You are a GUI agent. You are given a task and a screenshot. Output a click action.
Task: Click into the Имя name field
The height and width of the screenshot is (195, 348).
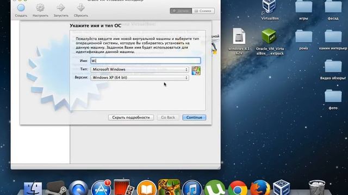pyautogui.click(x=146, y=61)
